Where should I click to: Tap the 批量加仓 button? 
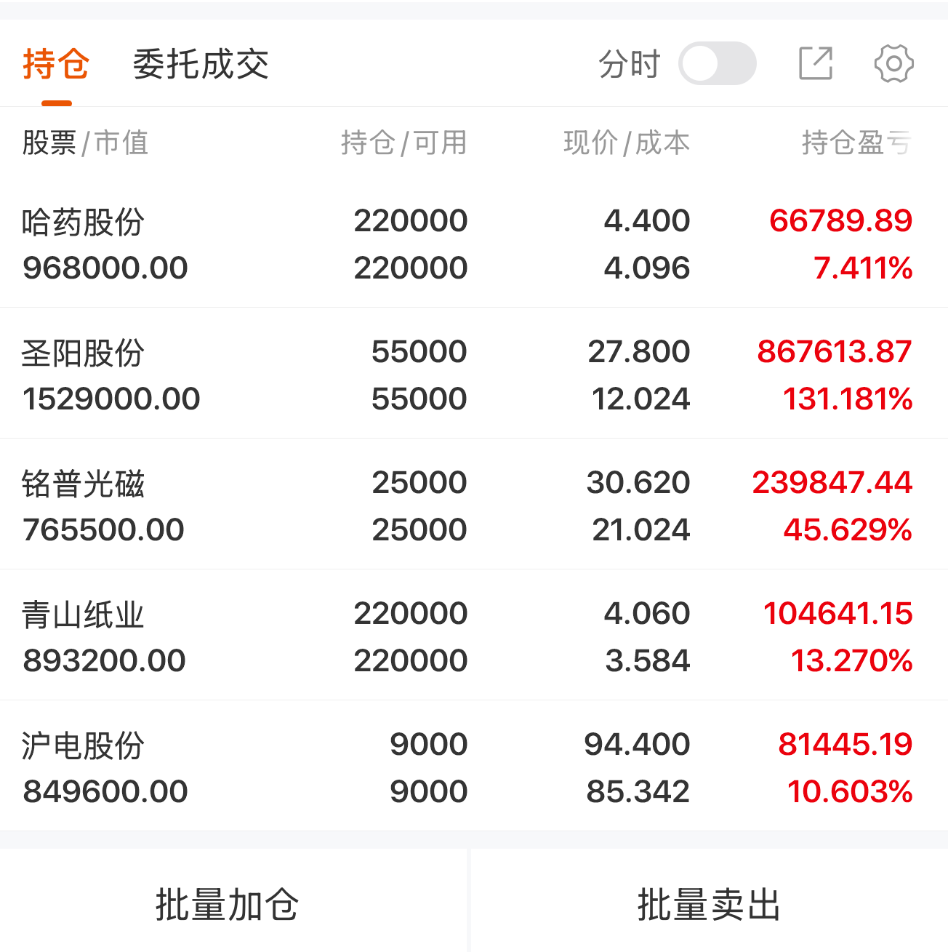(x=228, y=905)
